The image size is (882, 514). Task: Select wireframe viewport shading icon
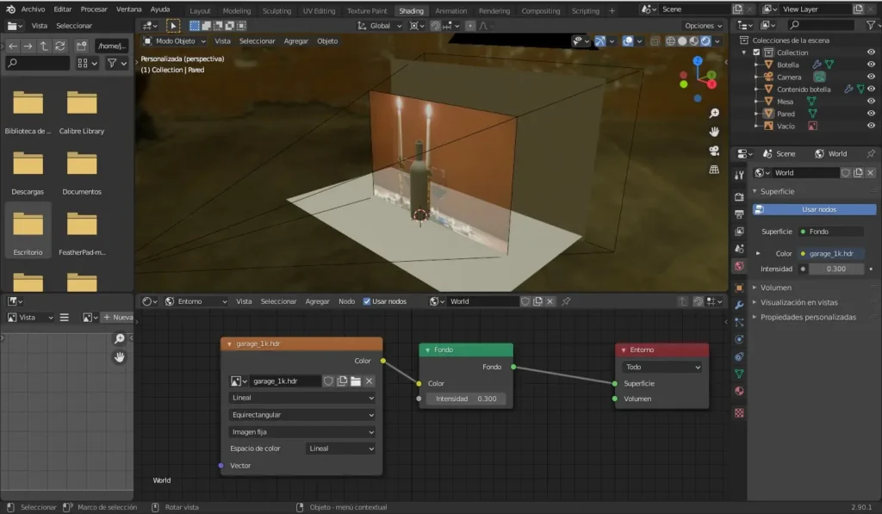[670, 41]
